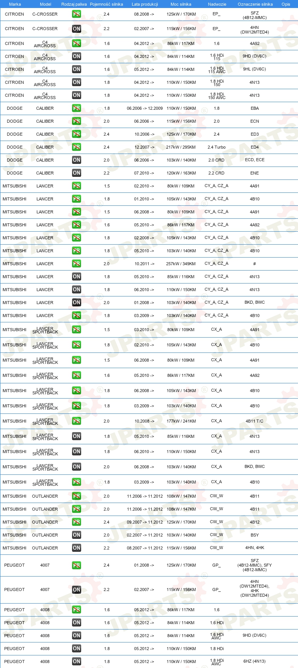Select the 06.2006 -> 12.2009 production years cell
The width and height of the screenshot is (298, 668).
[145, 108]
